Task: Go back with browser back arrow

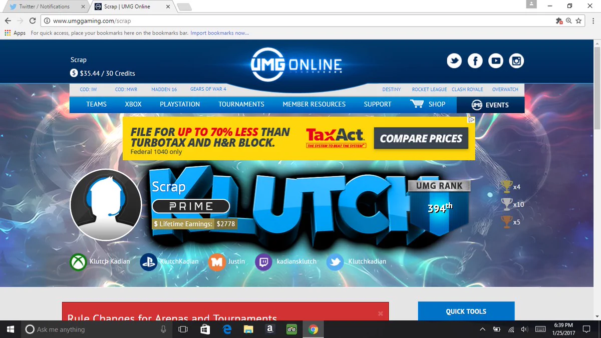Action: click(8, 21)
